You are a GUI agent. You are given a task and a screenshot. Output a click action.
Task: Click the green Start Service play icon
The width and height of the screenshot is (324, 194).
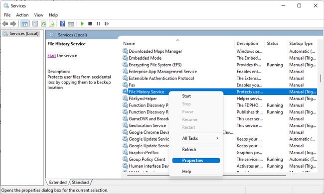point(82,24)
